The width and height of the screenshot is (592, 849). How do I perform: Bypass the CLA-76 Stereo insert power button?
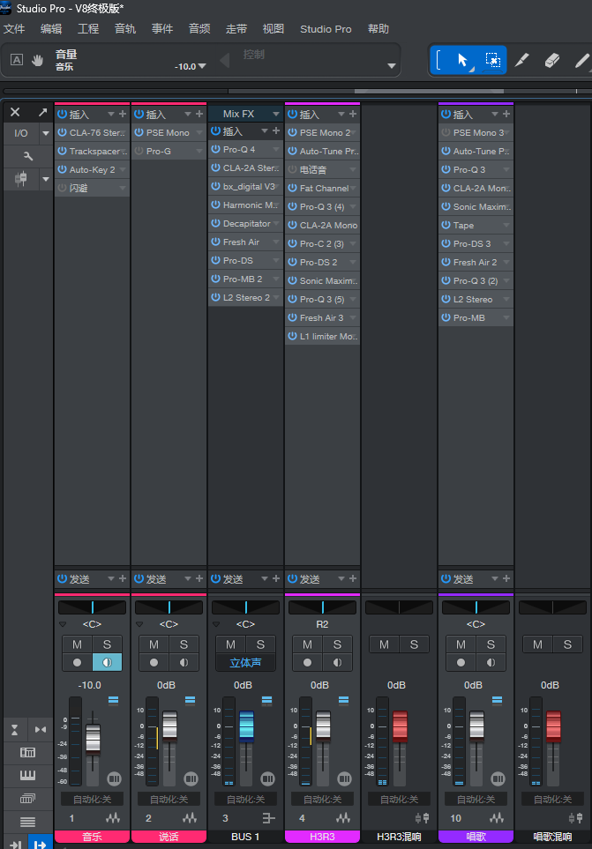pos(62,132)
